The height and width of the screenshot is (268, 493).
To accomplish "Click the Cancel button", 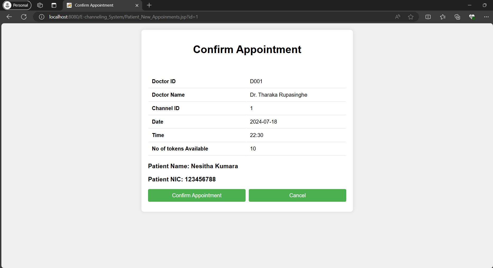I will (297, 195).
